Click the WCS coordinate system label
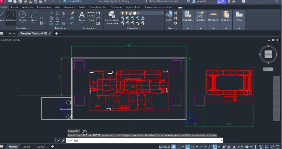Screen dimensions: 282x149 268,69
